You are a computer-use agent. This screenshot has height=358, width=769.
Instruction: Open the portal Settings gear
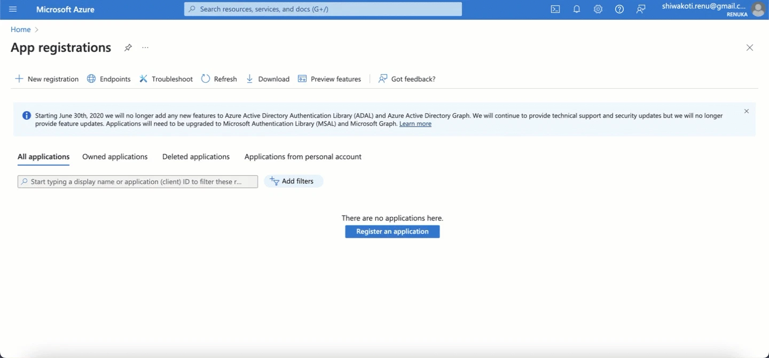coord(598,9)
